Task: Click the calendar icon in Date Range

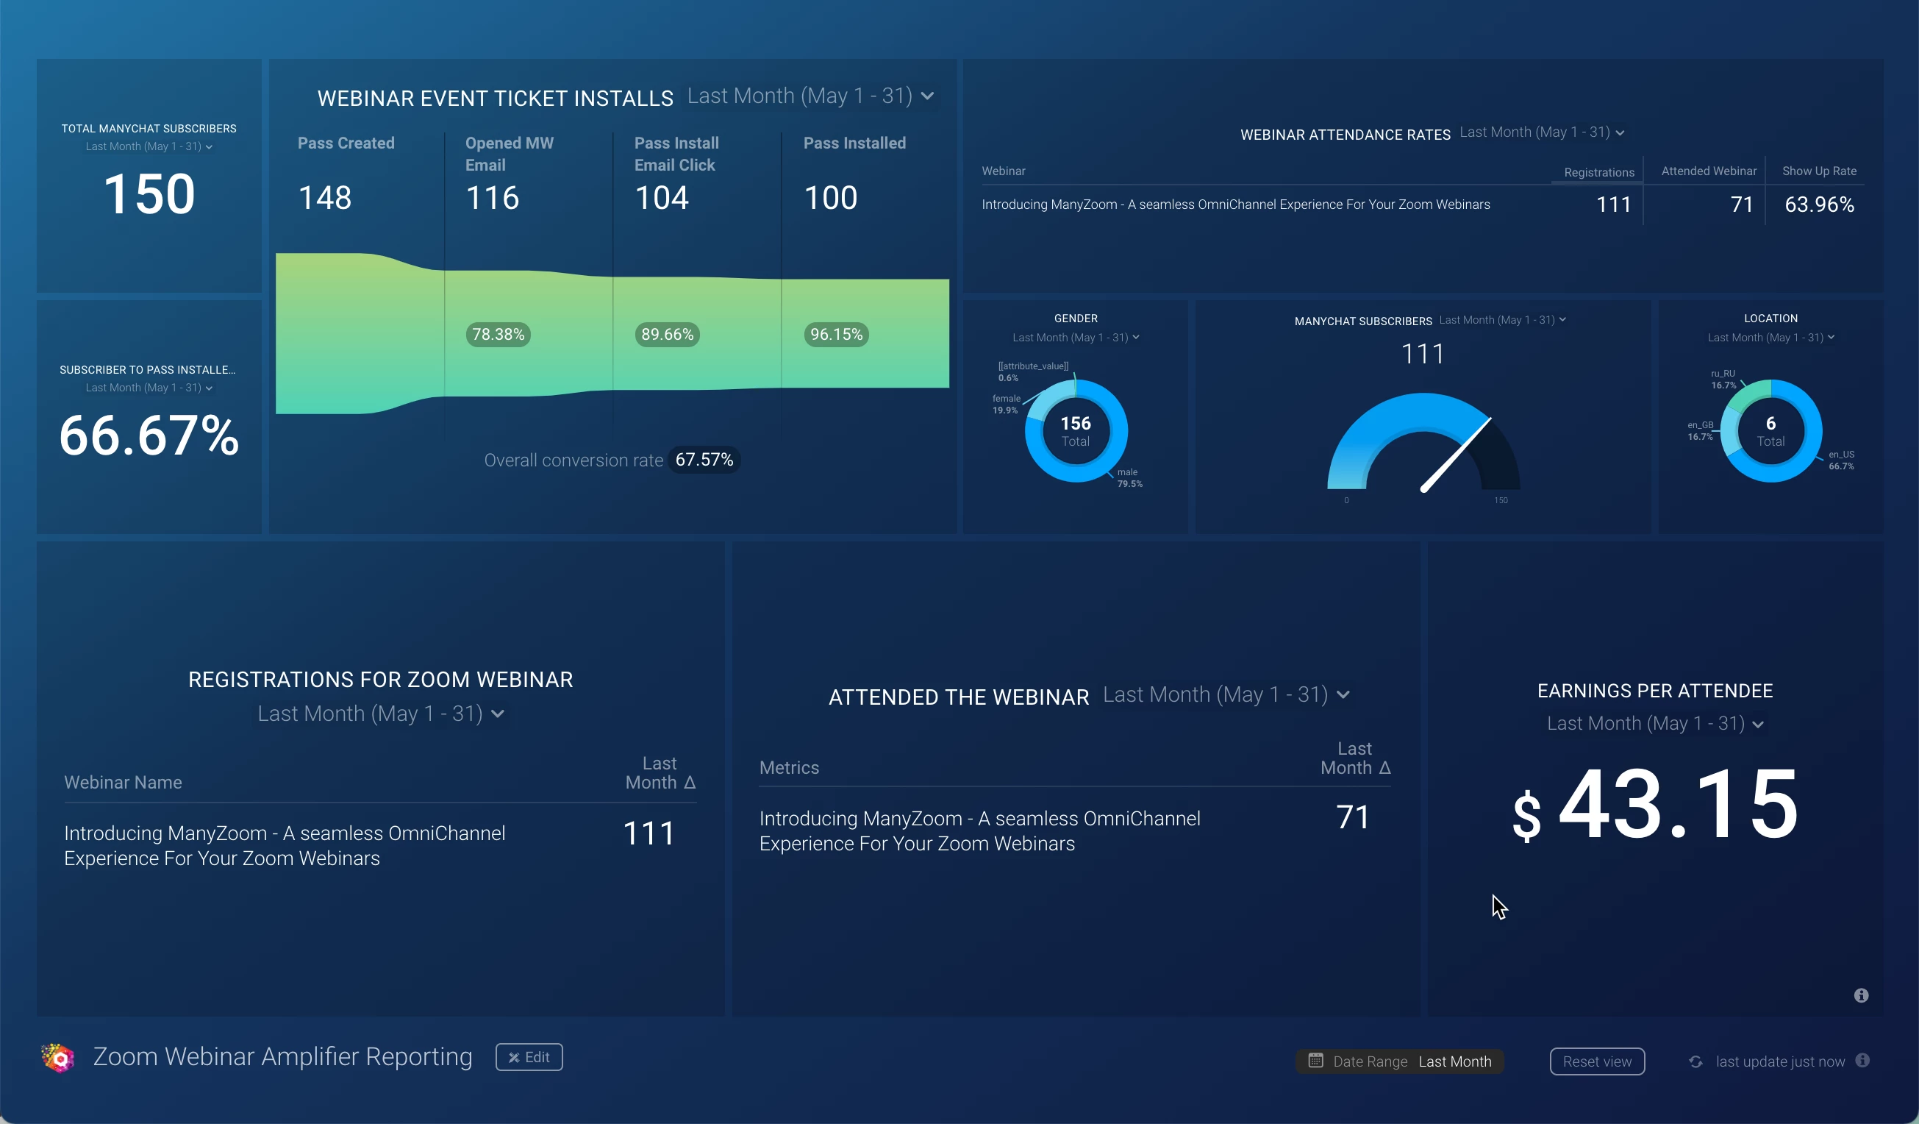Action: 1315,1061
